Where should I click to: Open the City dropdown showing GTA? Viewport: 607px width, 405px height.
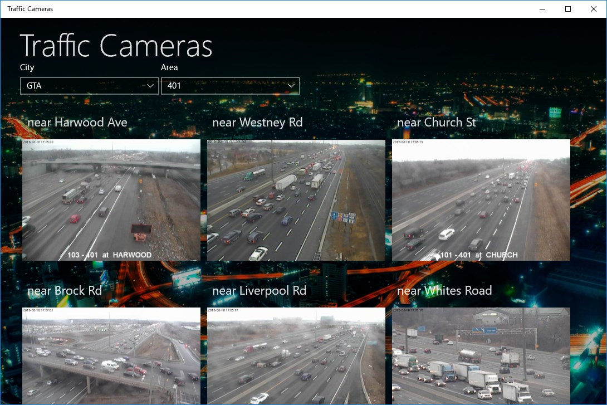point(90,86)
